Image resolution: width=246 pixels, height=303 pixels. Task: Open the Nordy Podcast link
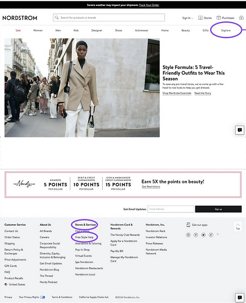tap(49, 282)
